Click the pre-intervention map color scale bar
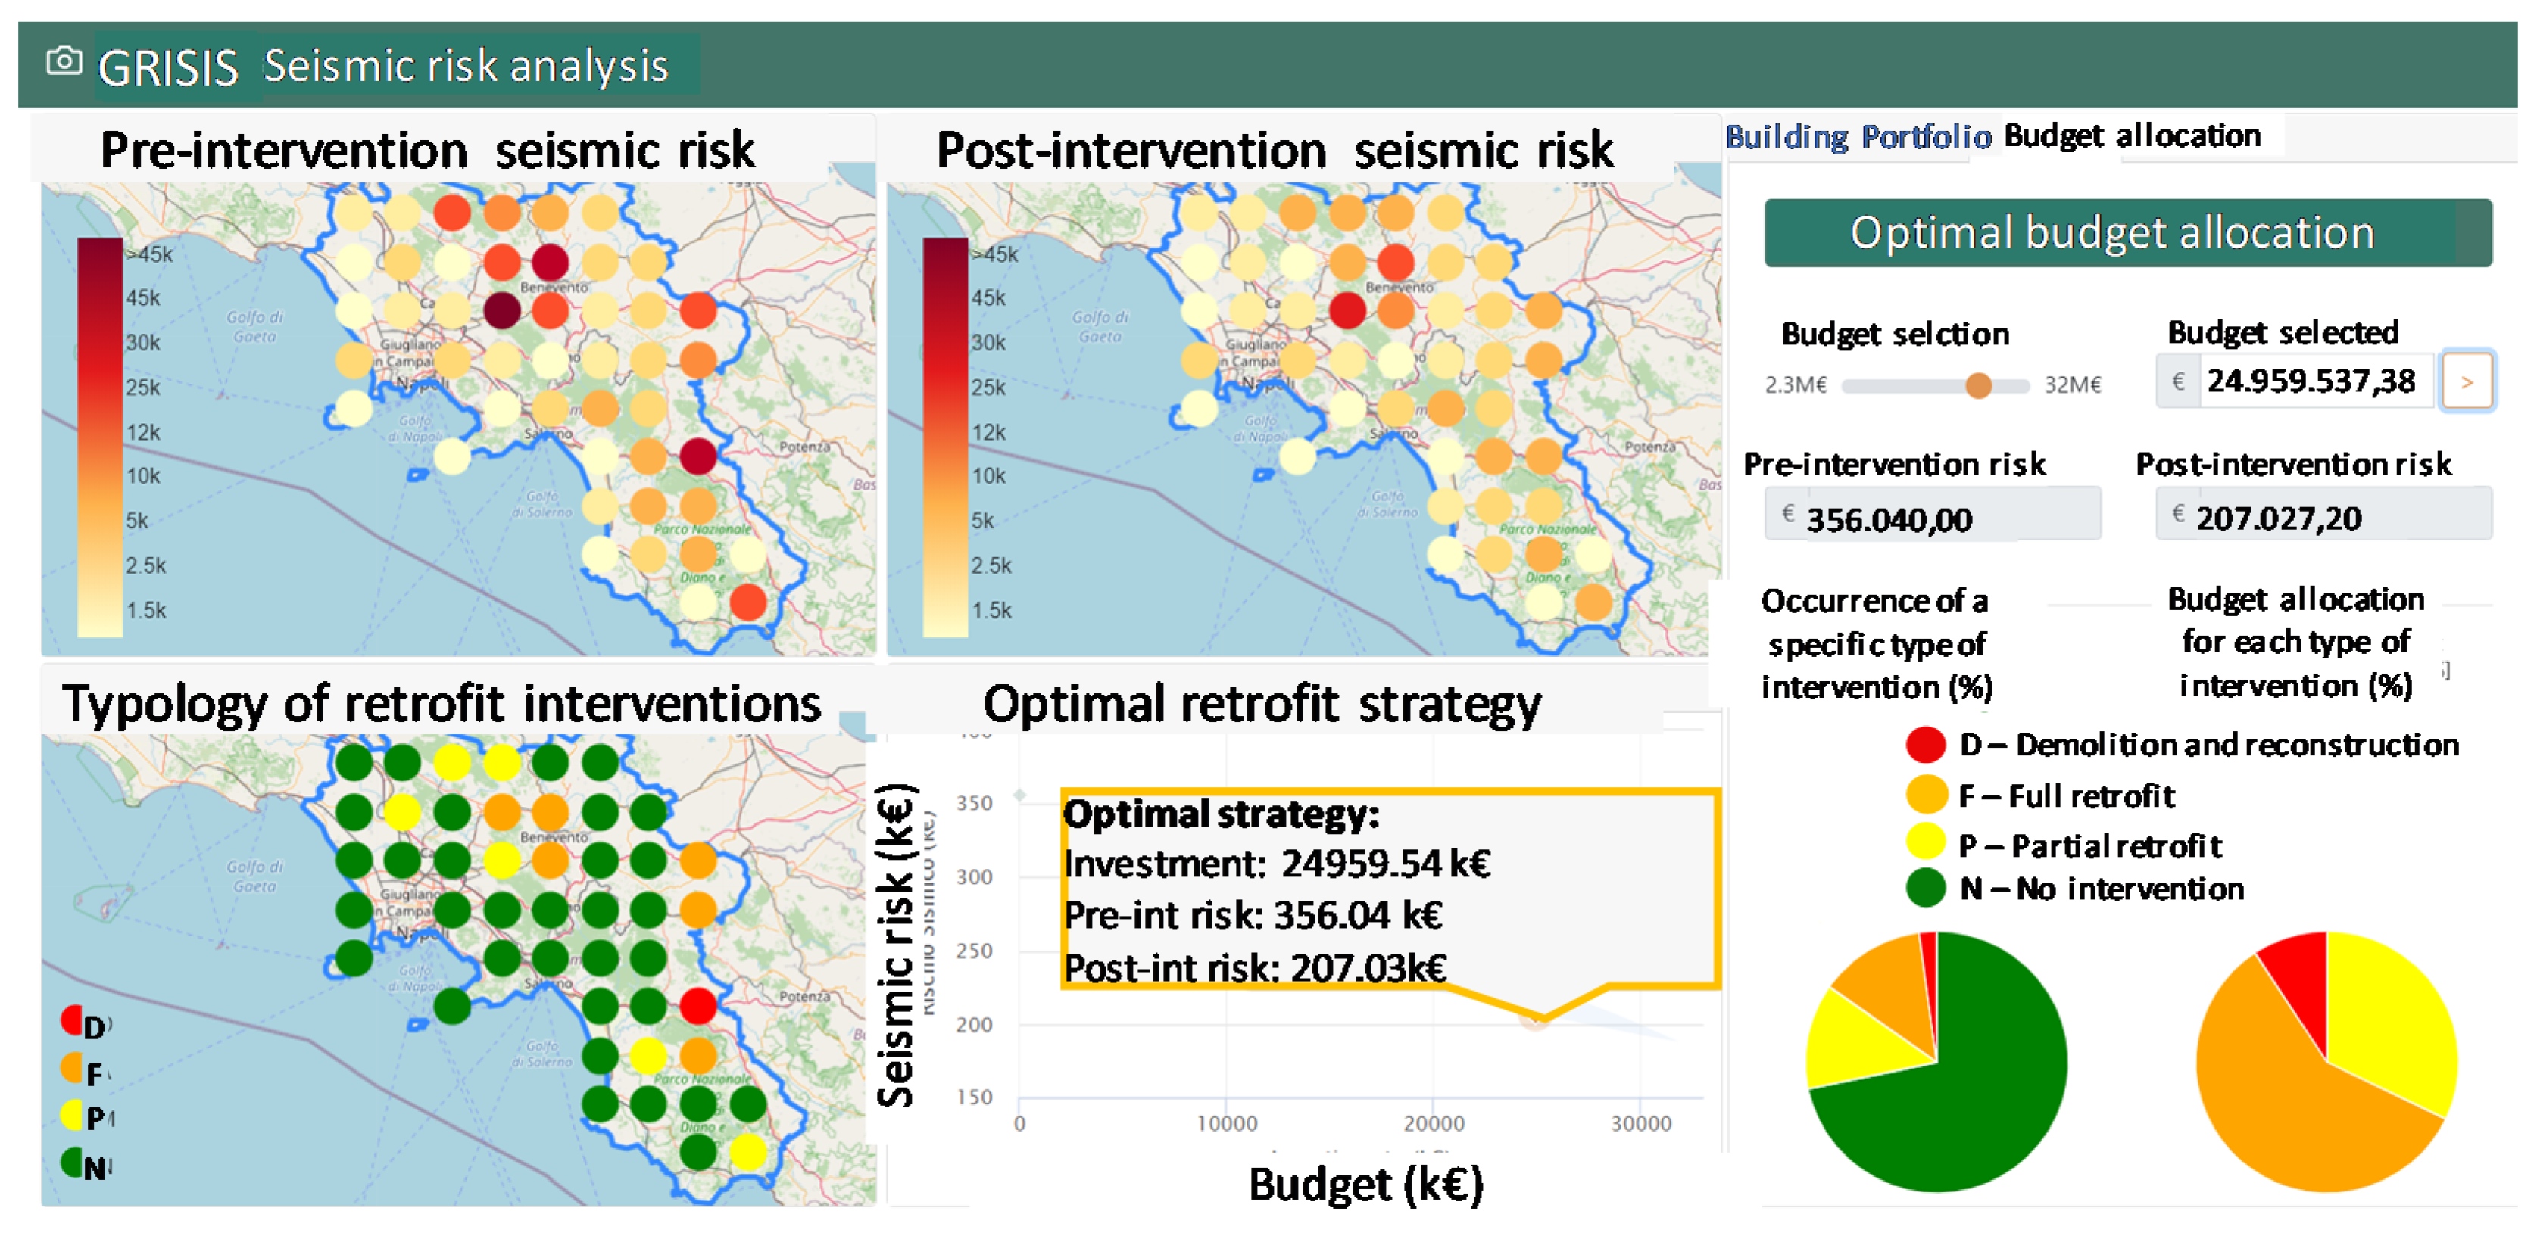This screenshot has width=2537, height=1236. click(99, 438)
